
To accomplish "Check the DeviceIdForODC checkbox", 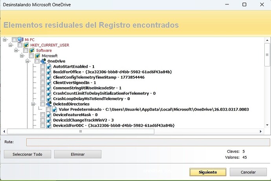I will (43, 125).
